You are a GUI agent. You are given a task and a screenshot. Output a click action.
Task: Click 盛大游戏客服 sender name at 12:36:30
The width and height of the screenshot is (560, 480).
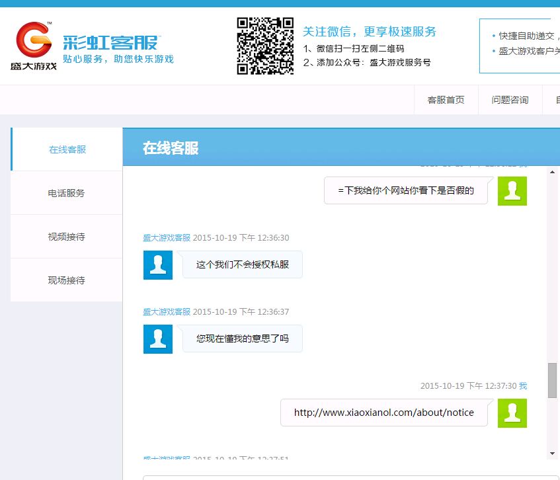(x=167, y=238)
